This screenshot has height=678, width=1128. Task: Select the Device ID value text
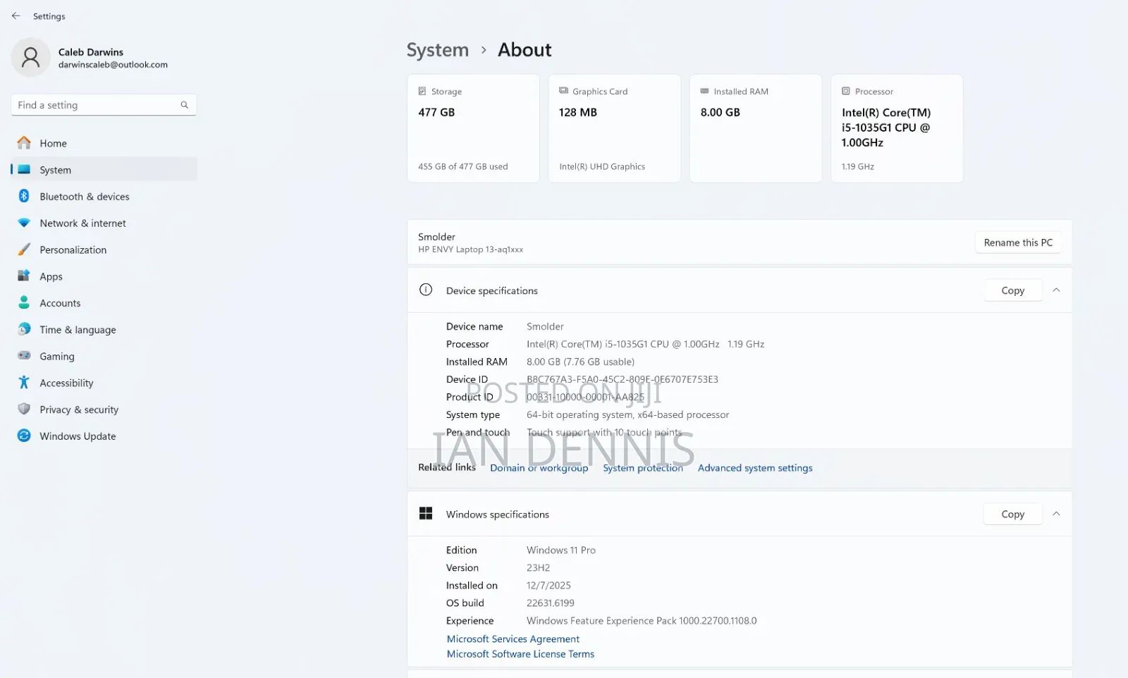pos(623,379)
